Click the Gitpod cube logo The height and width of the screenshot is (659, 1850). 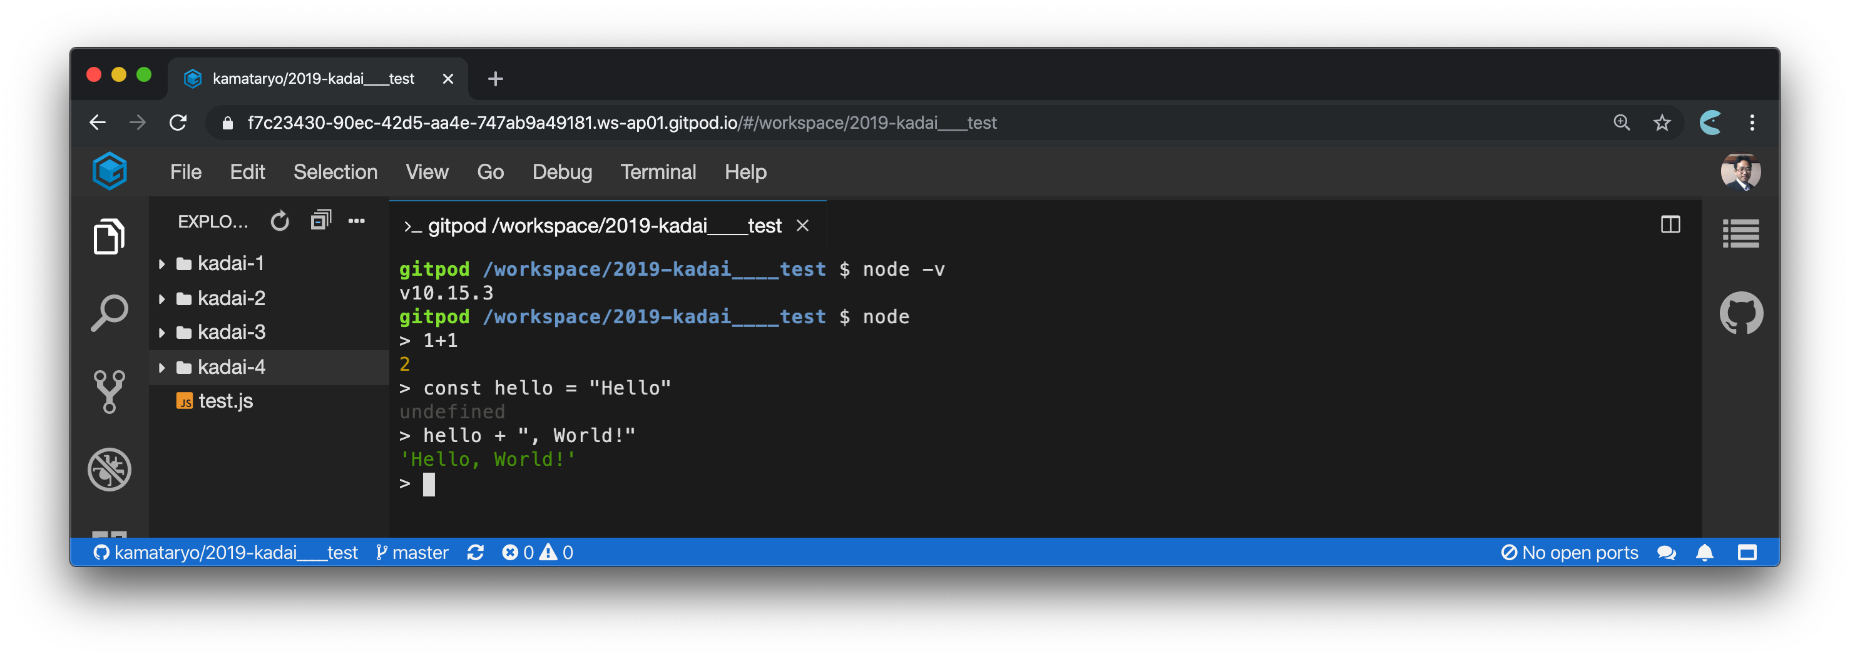pos(110,171)
